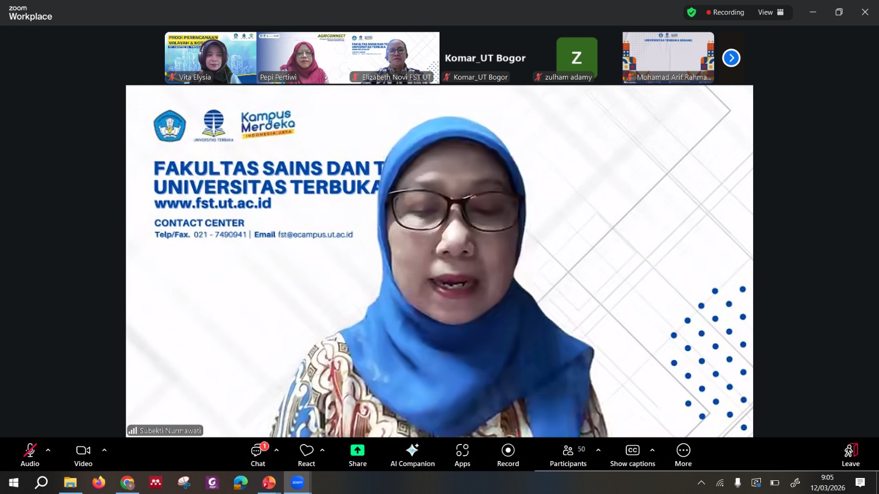Open Windows notification center

coord(860,482)
